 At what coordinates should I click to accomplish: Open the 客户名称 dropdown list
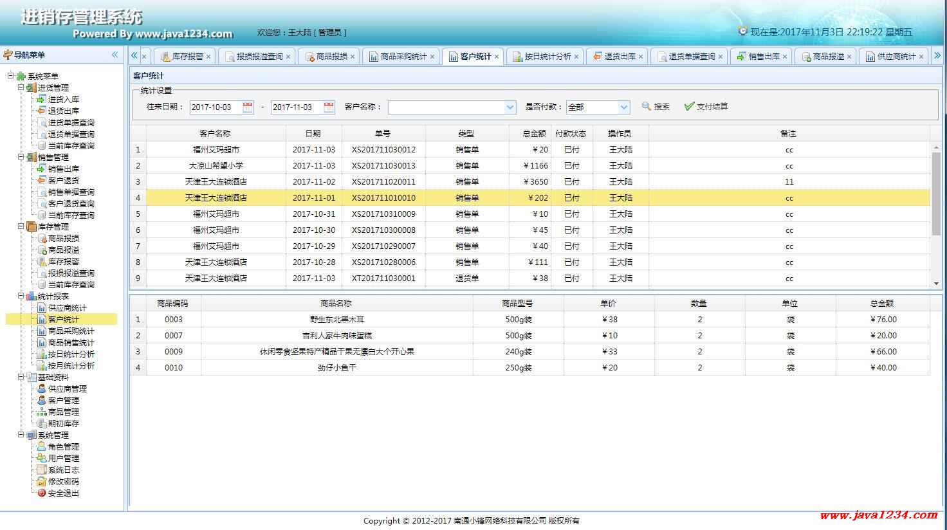tap(510, 107)
